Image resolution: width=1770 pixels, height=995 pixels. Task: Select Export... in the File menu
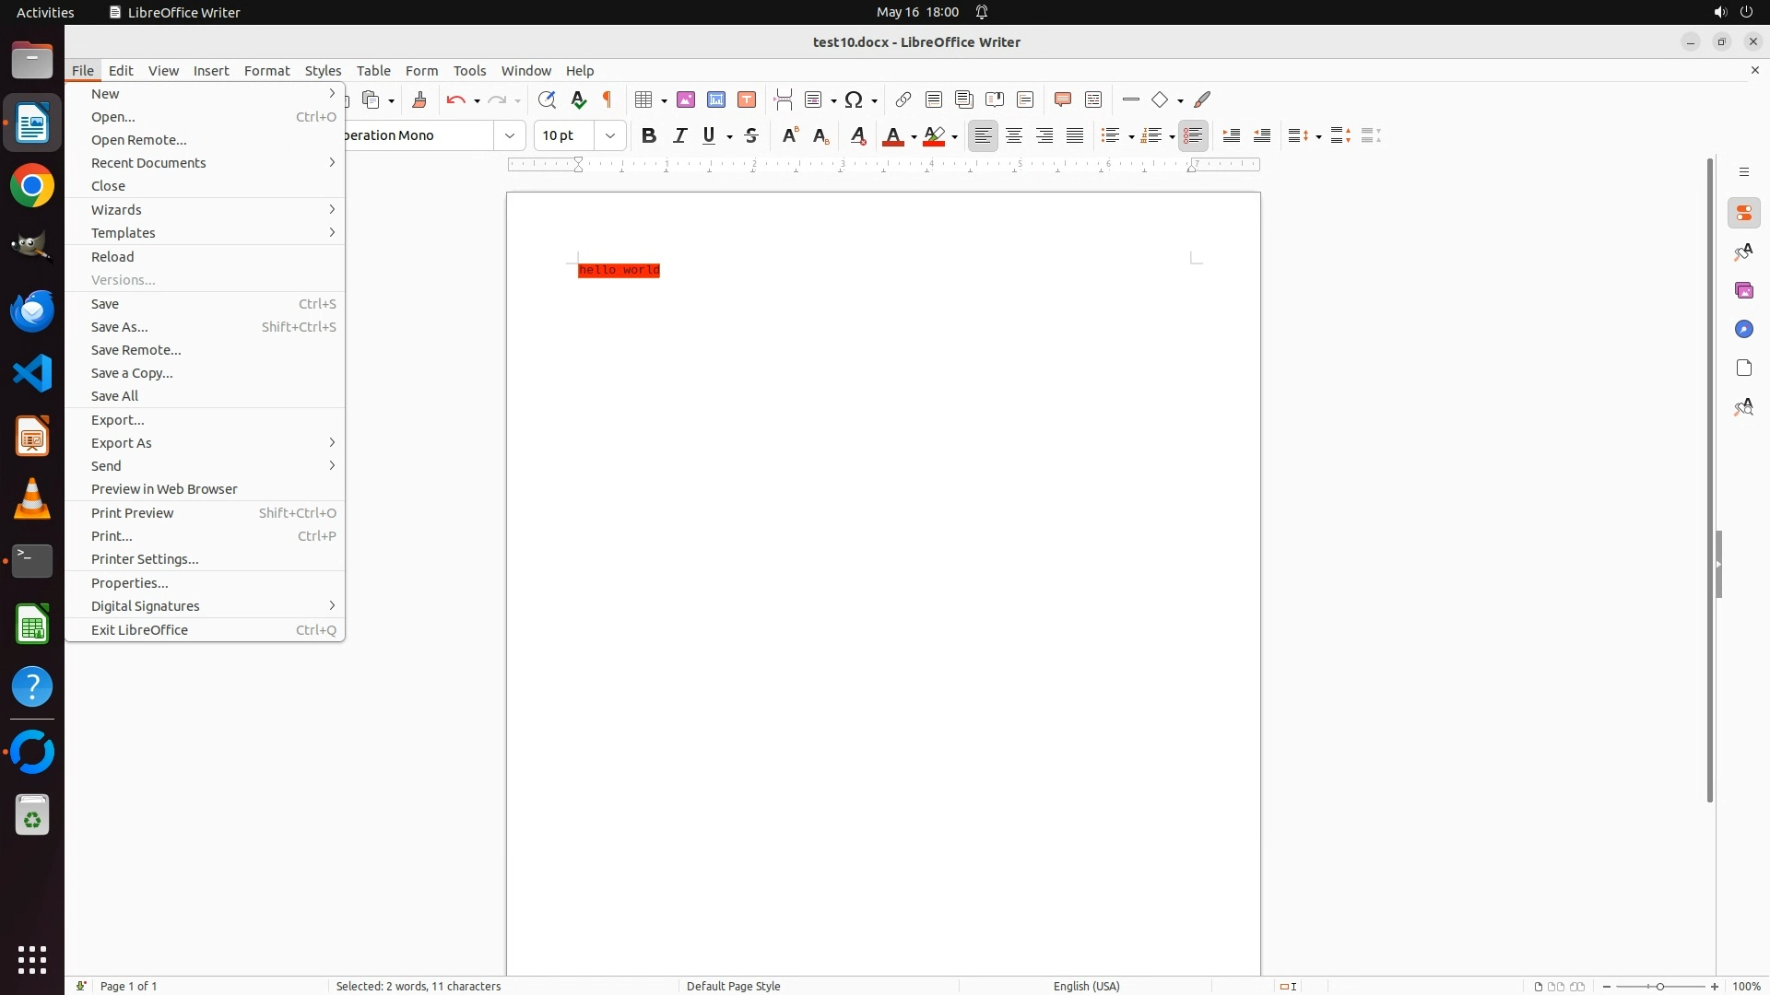(118, 420)
